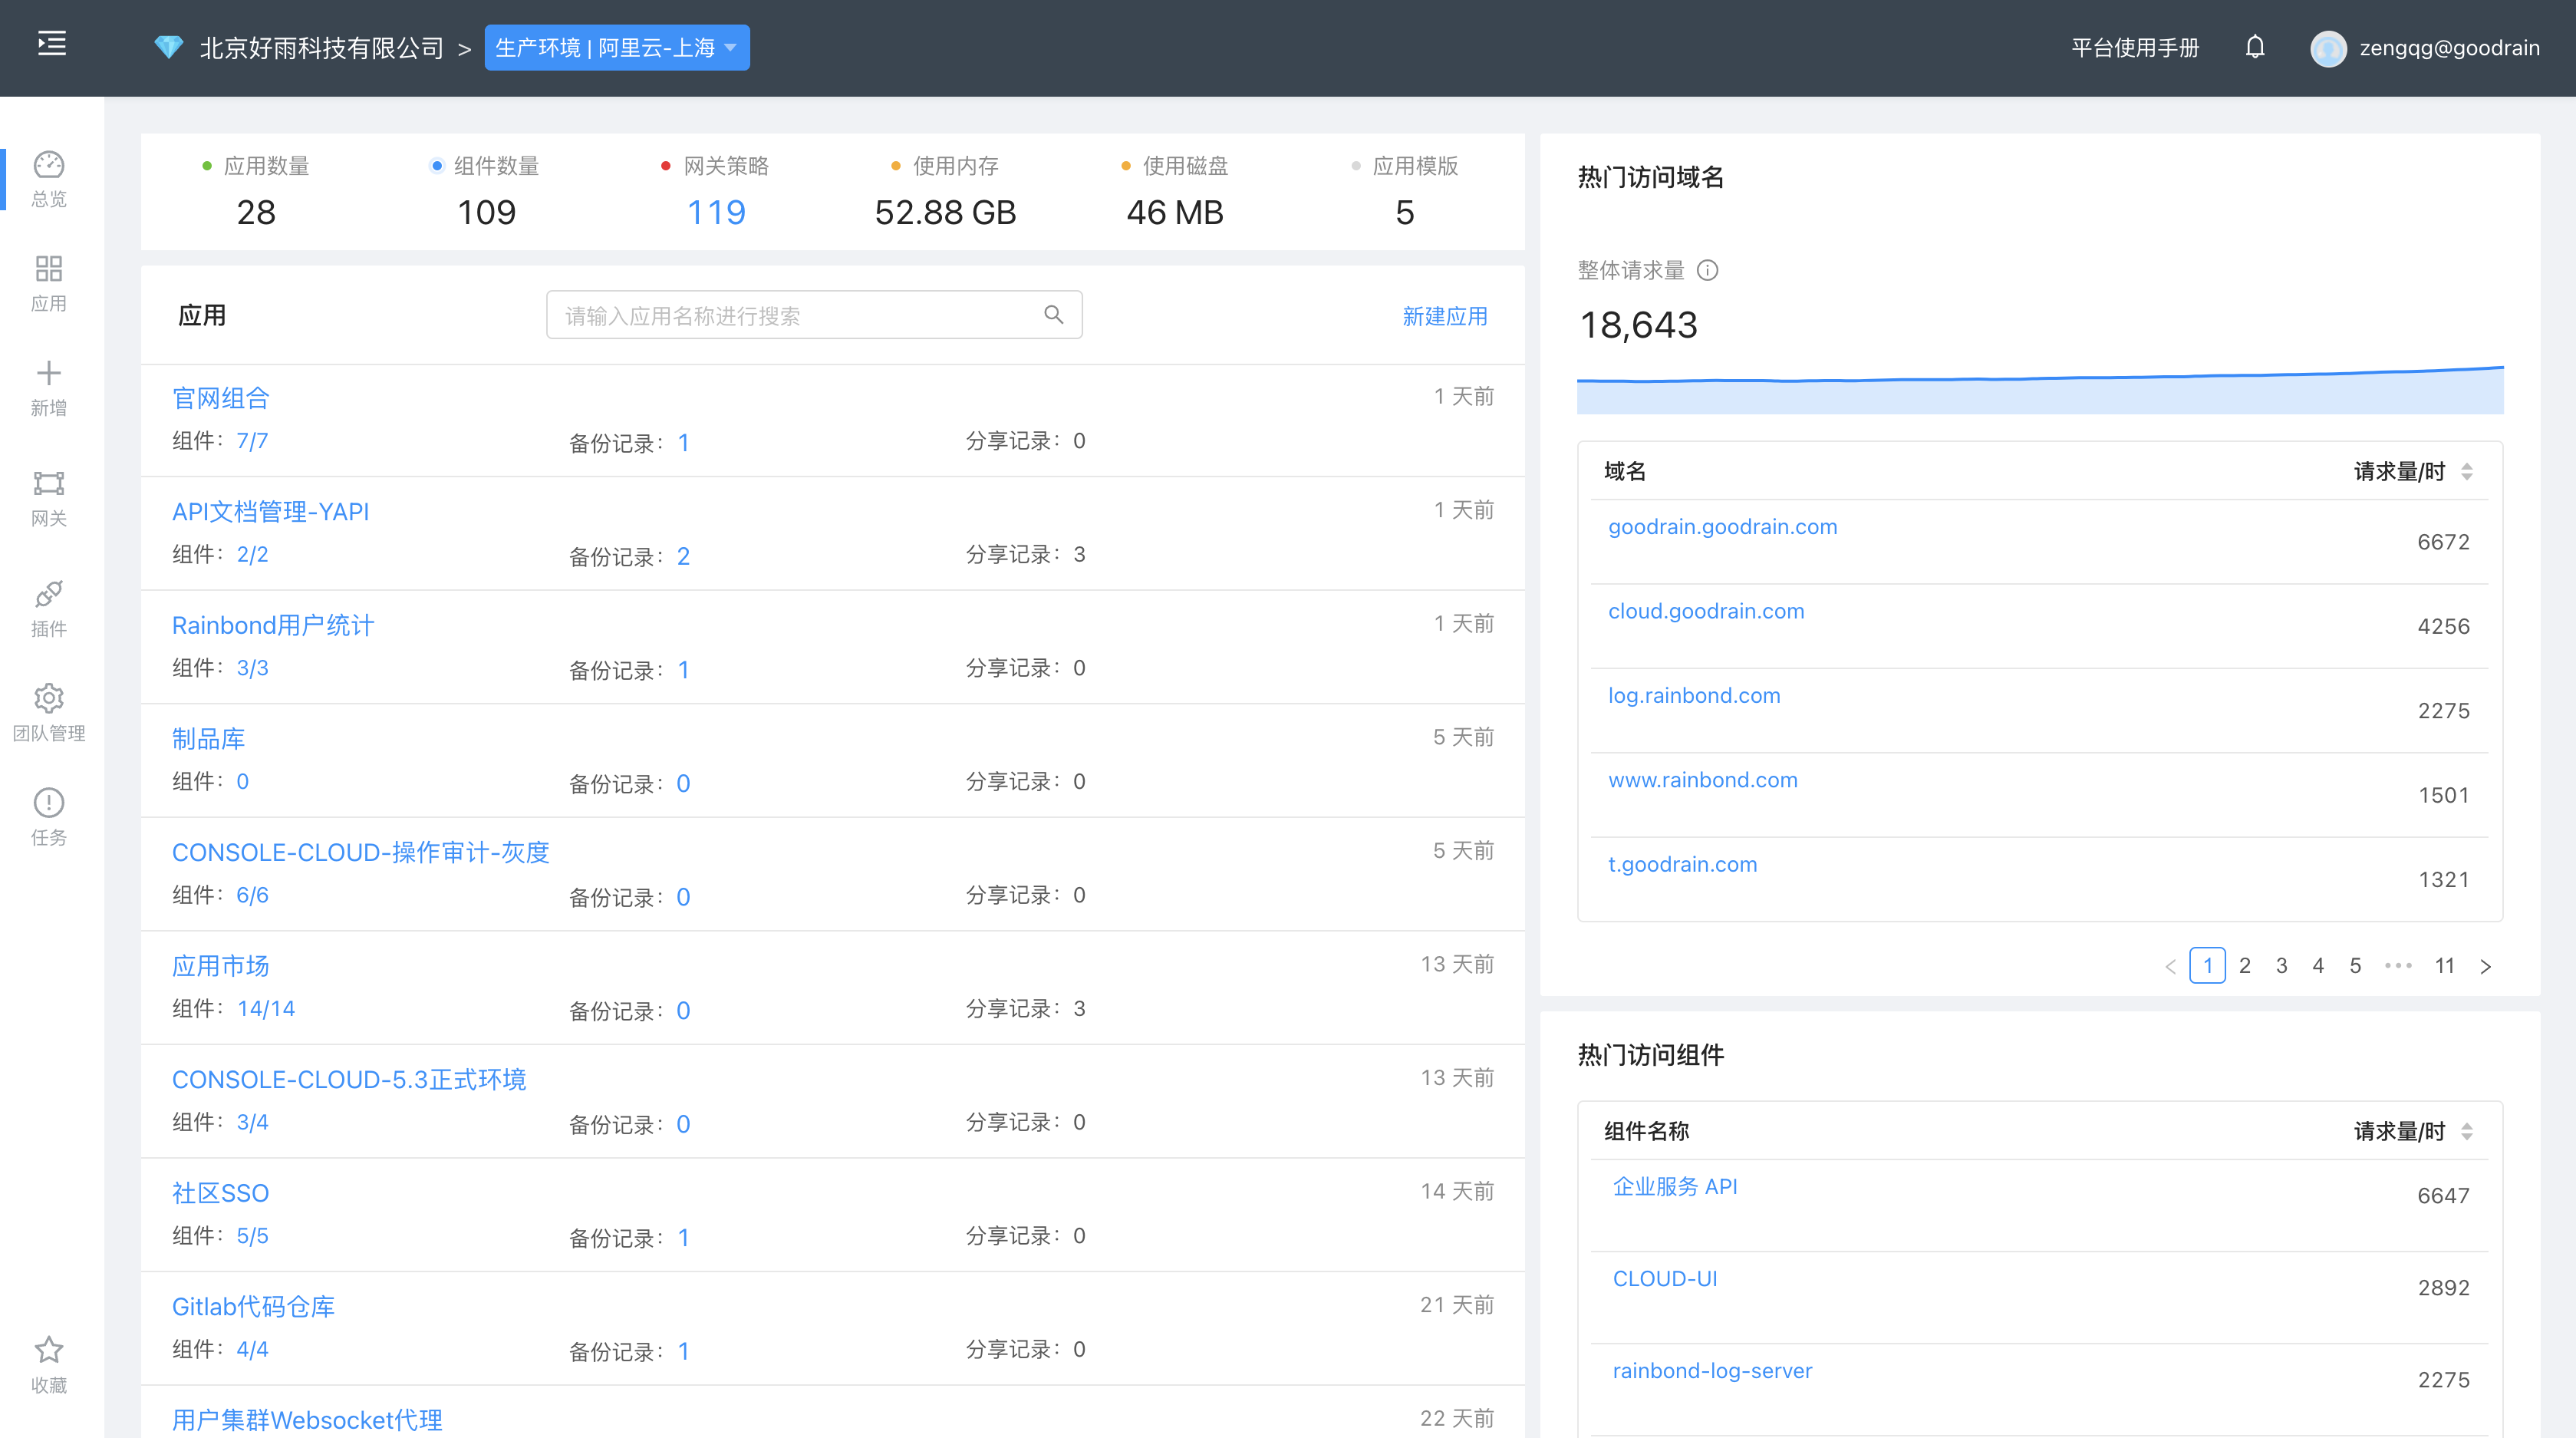
Task: Open the API文档管理-YAPI application
Action: click(x=270, y=511)
